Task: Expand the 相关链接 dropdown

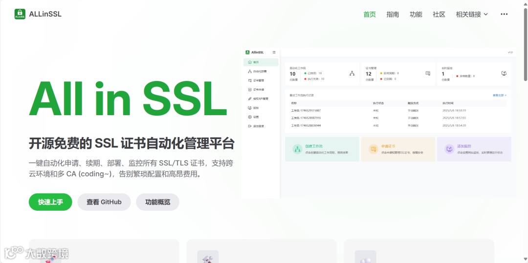Action: 472,15
